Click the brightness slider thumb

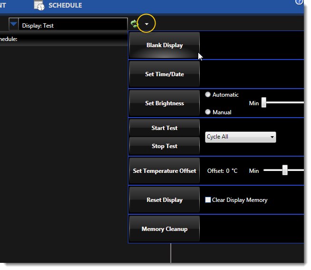[x=264, y=103]
